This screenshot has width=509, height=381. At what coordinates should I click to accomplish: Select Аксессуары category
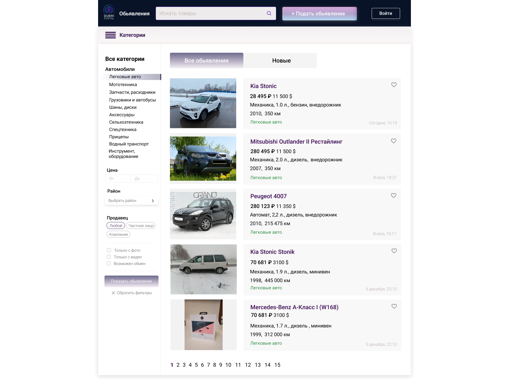tap(122, 115)
